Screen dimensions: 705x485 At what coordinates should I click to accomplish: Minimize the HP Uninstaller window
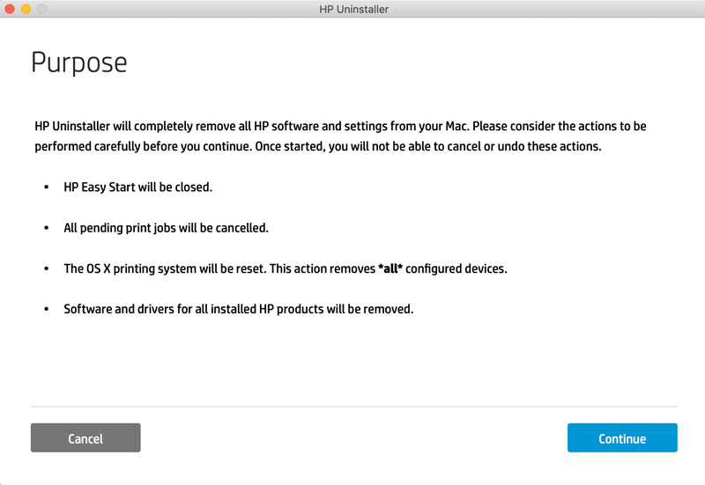[26, 9]
